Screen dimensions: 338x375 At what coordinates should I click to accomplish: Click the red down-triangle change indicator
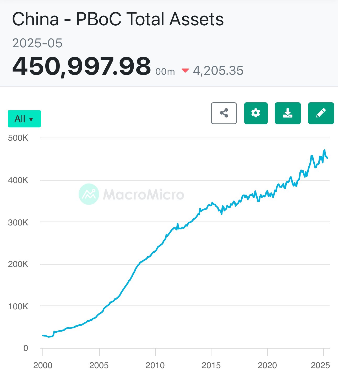185,70
